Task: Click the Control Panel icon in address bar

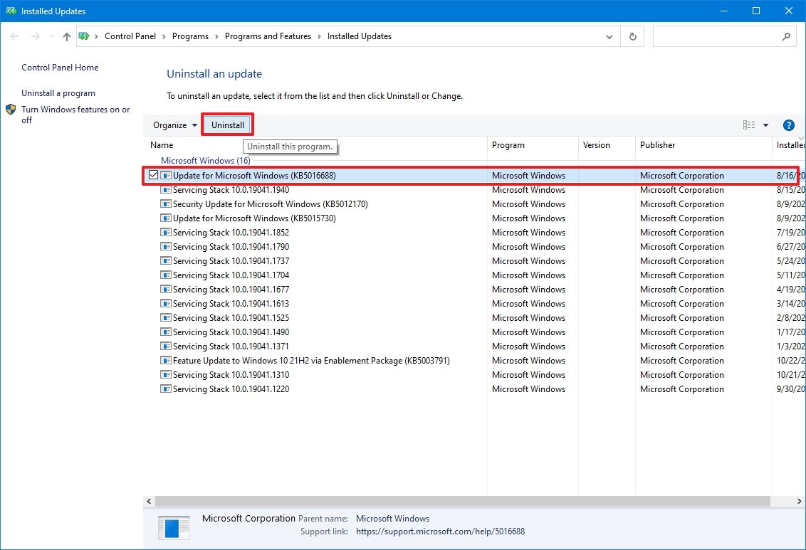Action: [84, 36]
